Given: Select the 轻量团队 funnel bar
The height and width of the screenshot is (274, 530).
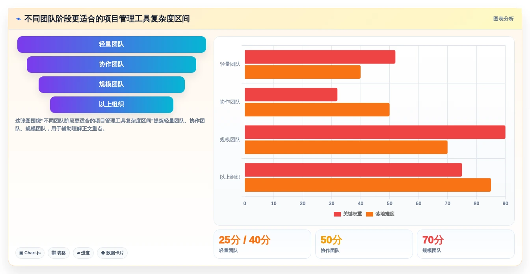Looking at the screenshot, I should tap(112, 44).
